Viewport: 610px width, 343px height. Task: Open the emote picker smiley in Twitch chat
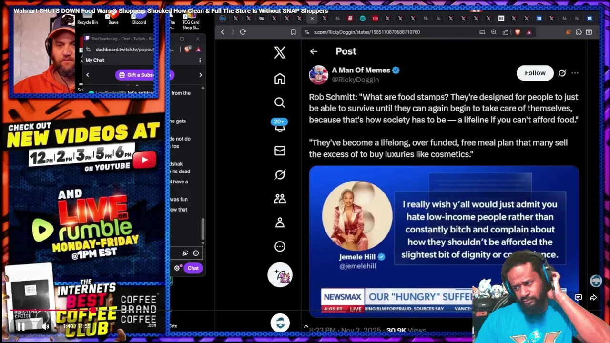pyautogui.click(x=196, y=253)
